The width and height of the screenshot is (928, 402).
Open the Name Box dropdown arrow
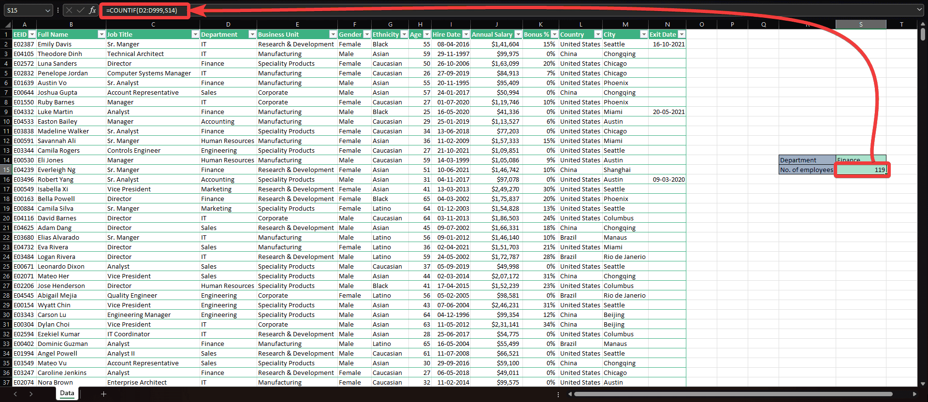coord(47,10)
